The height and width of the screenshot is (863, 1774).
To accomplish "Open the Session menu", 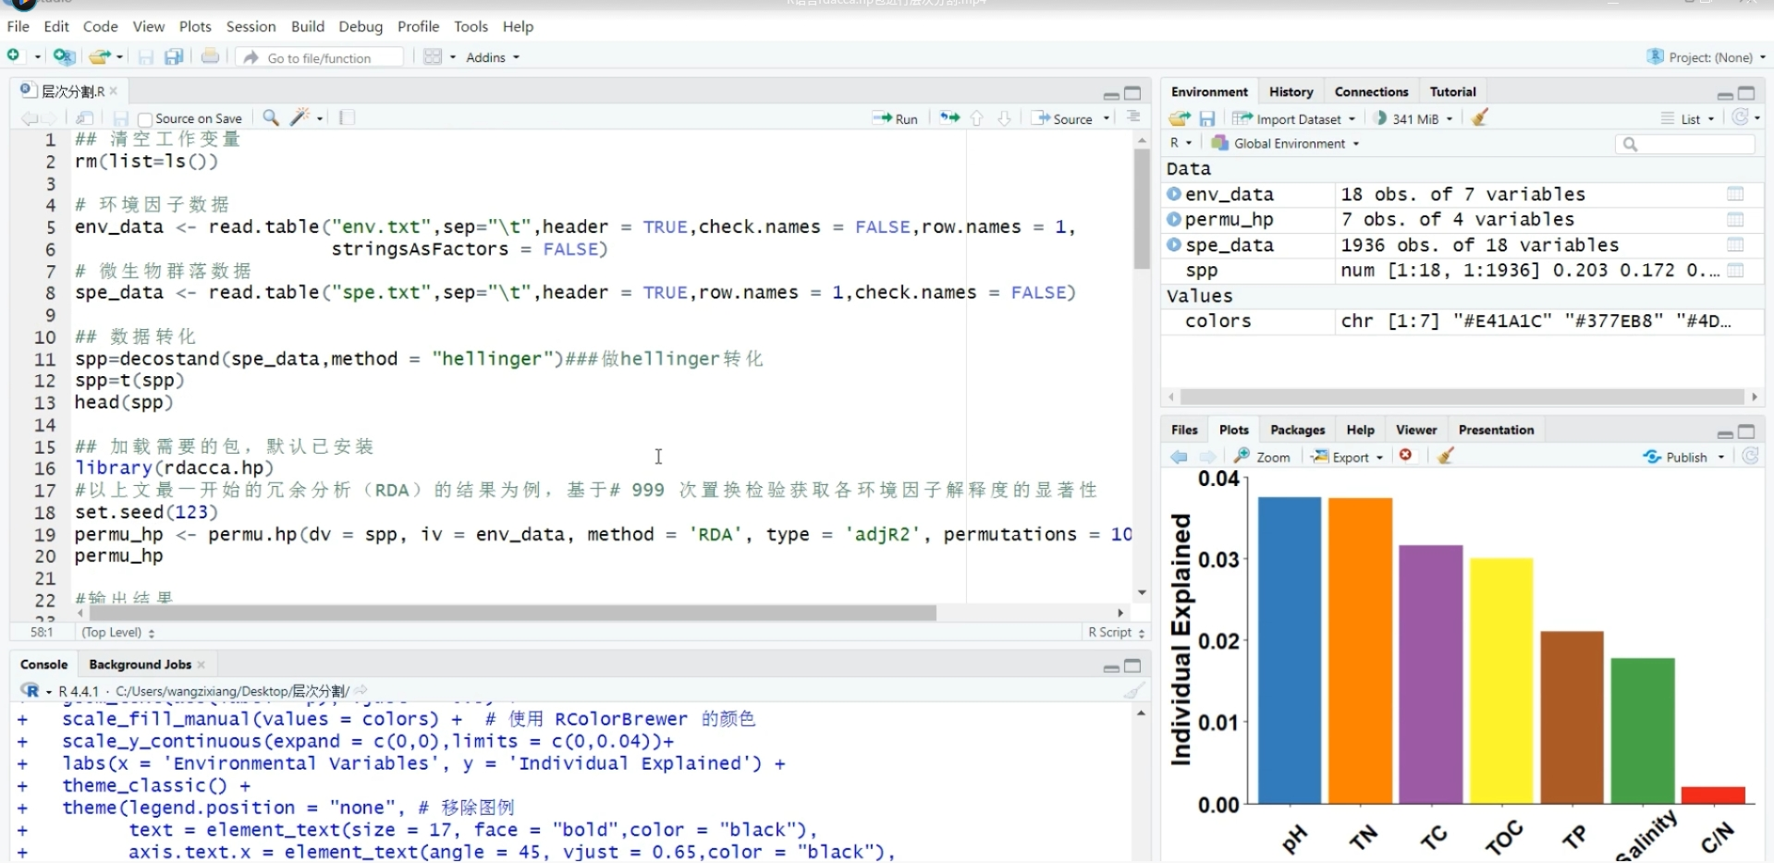I will [x=251, y=27].
